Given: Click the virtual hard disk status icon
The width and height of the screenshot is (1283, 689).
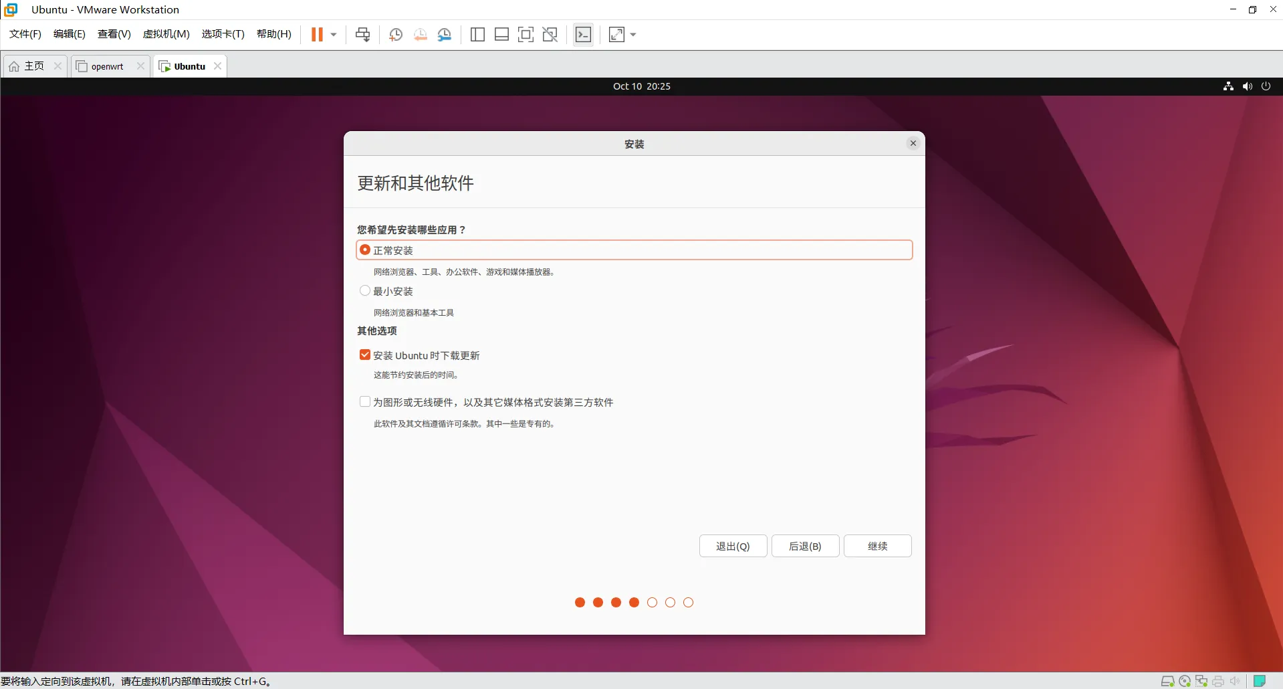Looking at the screenshot, I should 1168,681.
